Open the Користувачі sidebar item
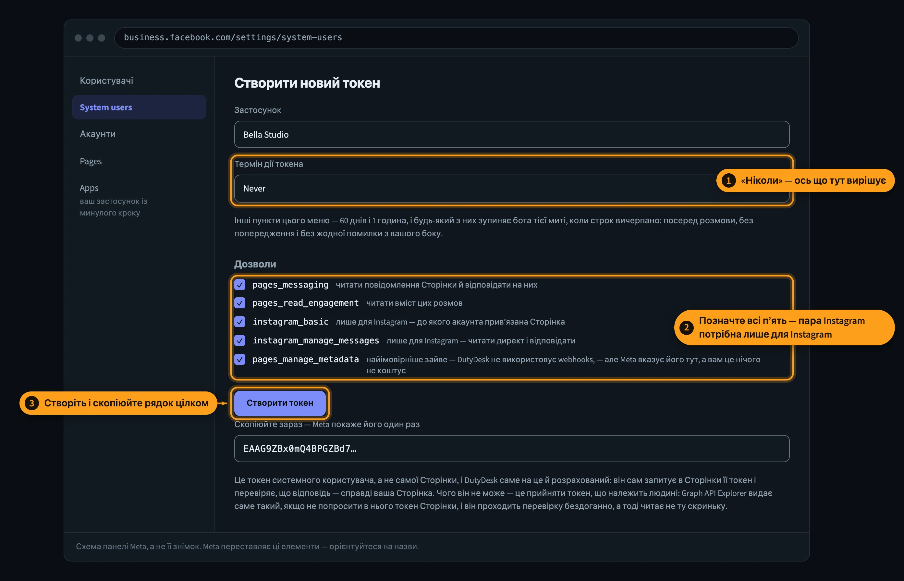The width and height of the screenshot is (904, 581). 106,80
